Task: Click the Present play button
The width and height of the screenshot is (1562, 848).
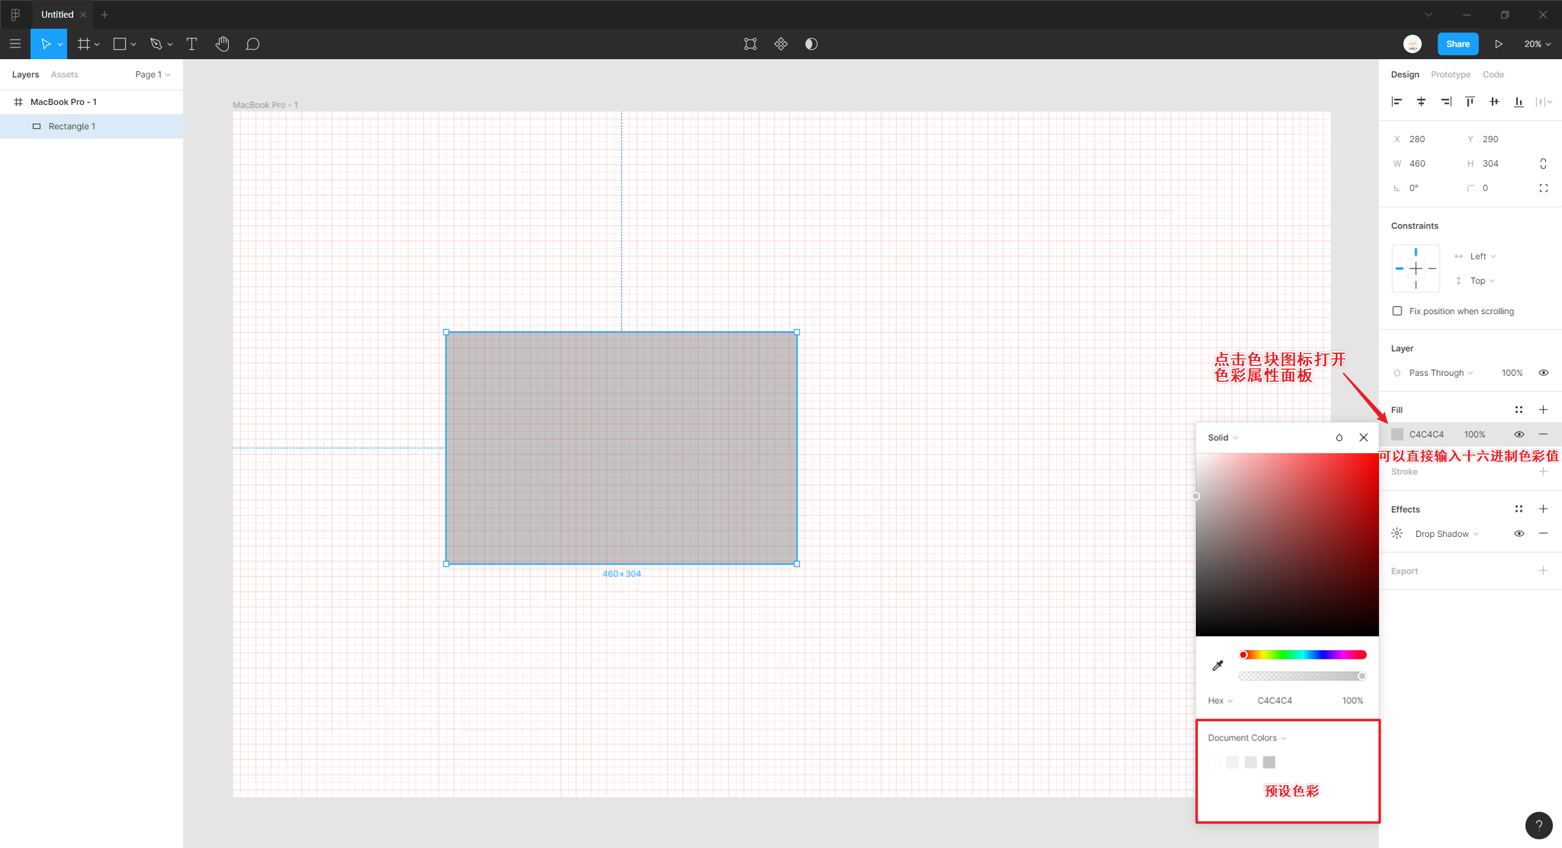Action: coord(1499,44)
